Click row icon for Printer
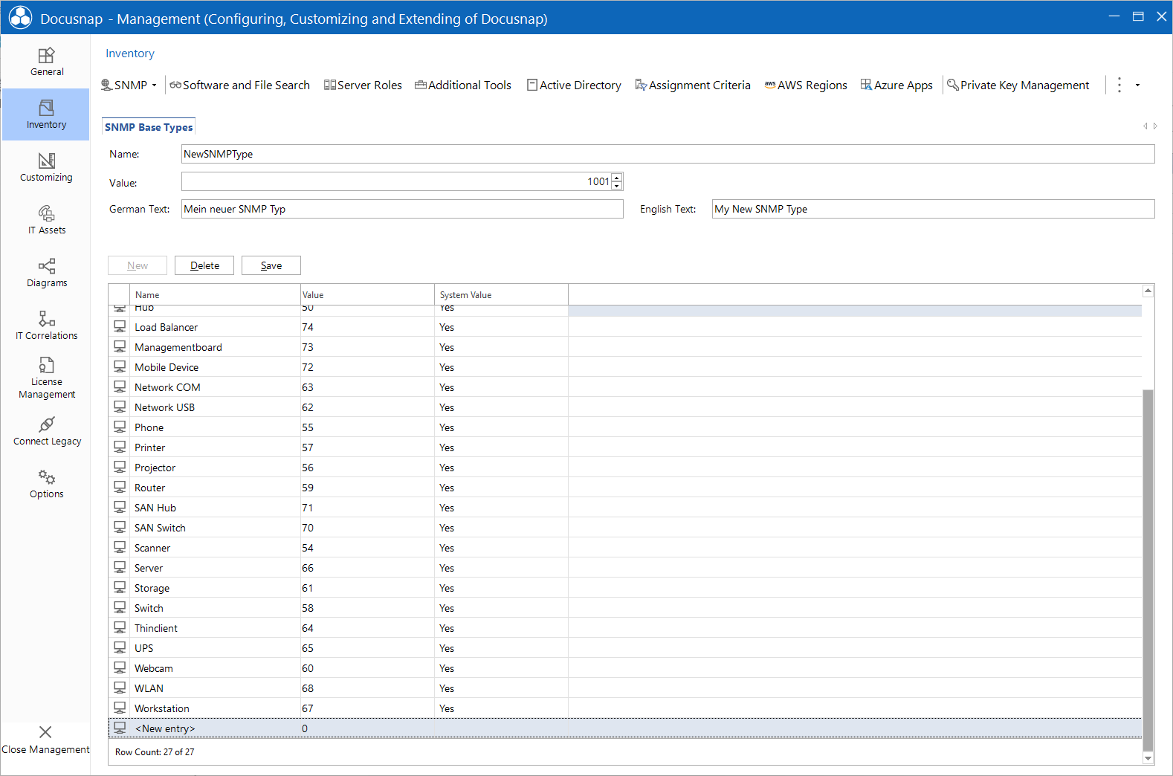The height and width of the screenshot is (776, 1173). tap(120, 447)
